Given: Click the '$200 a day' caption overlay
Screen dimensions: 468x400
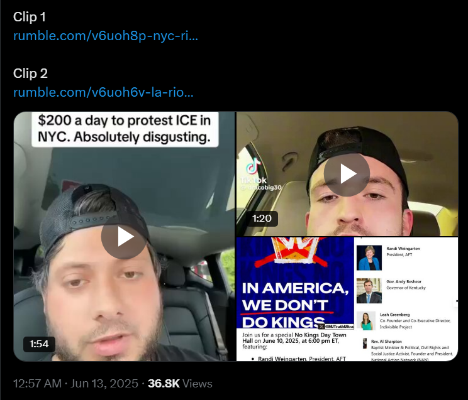Looking at the screenshot, I should click(125, 129).
